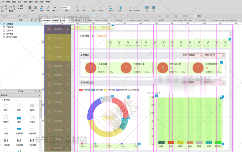Open the 选择工单等级 dropdown on canvas
The image size is (242, 159).
point(192,55)
